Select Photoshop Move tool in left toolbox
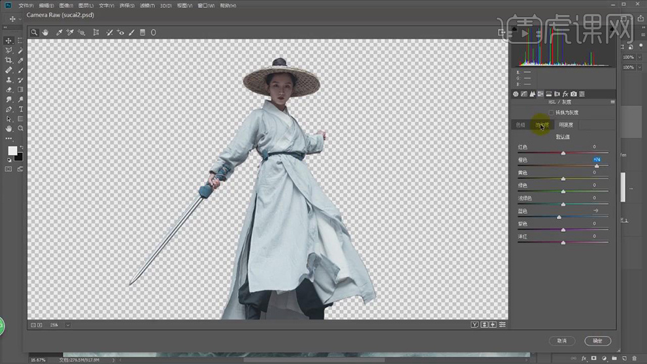This screenshot has height=364, width=647. [8, 41]
